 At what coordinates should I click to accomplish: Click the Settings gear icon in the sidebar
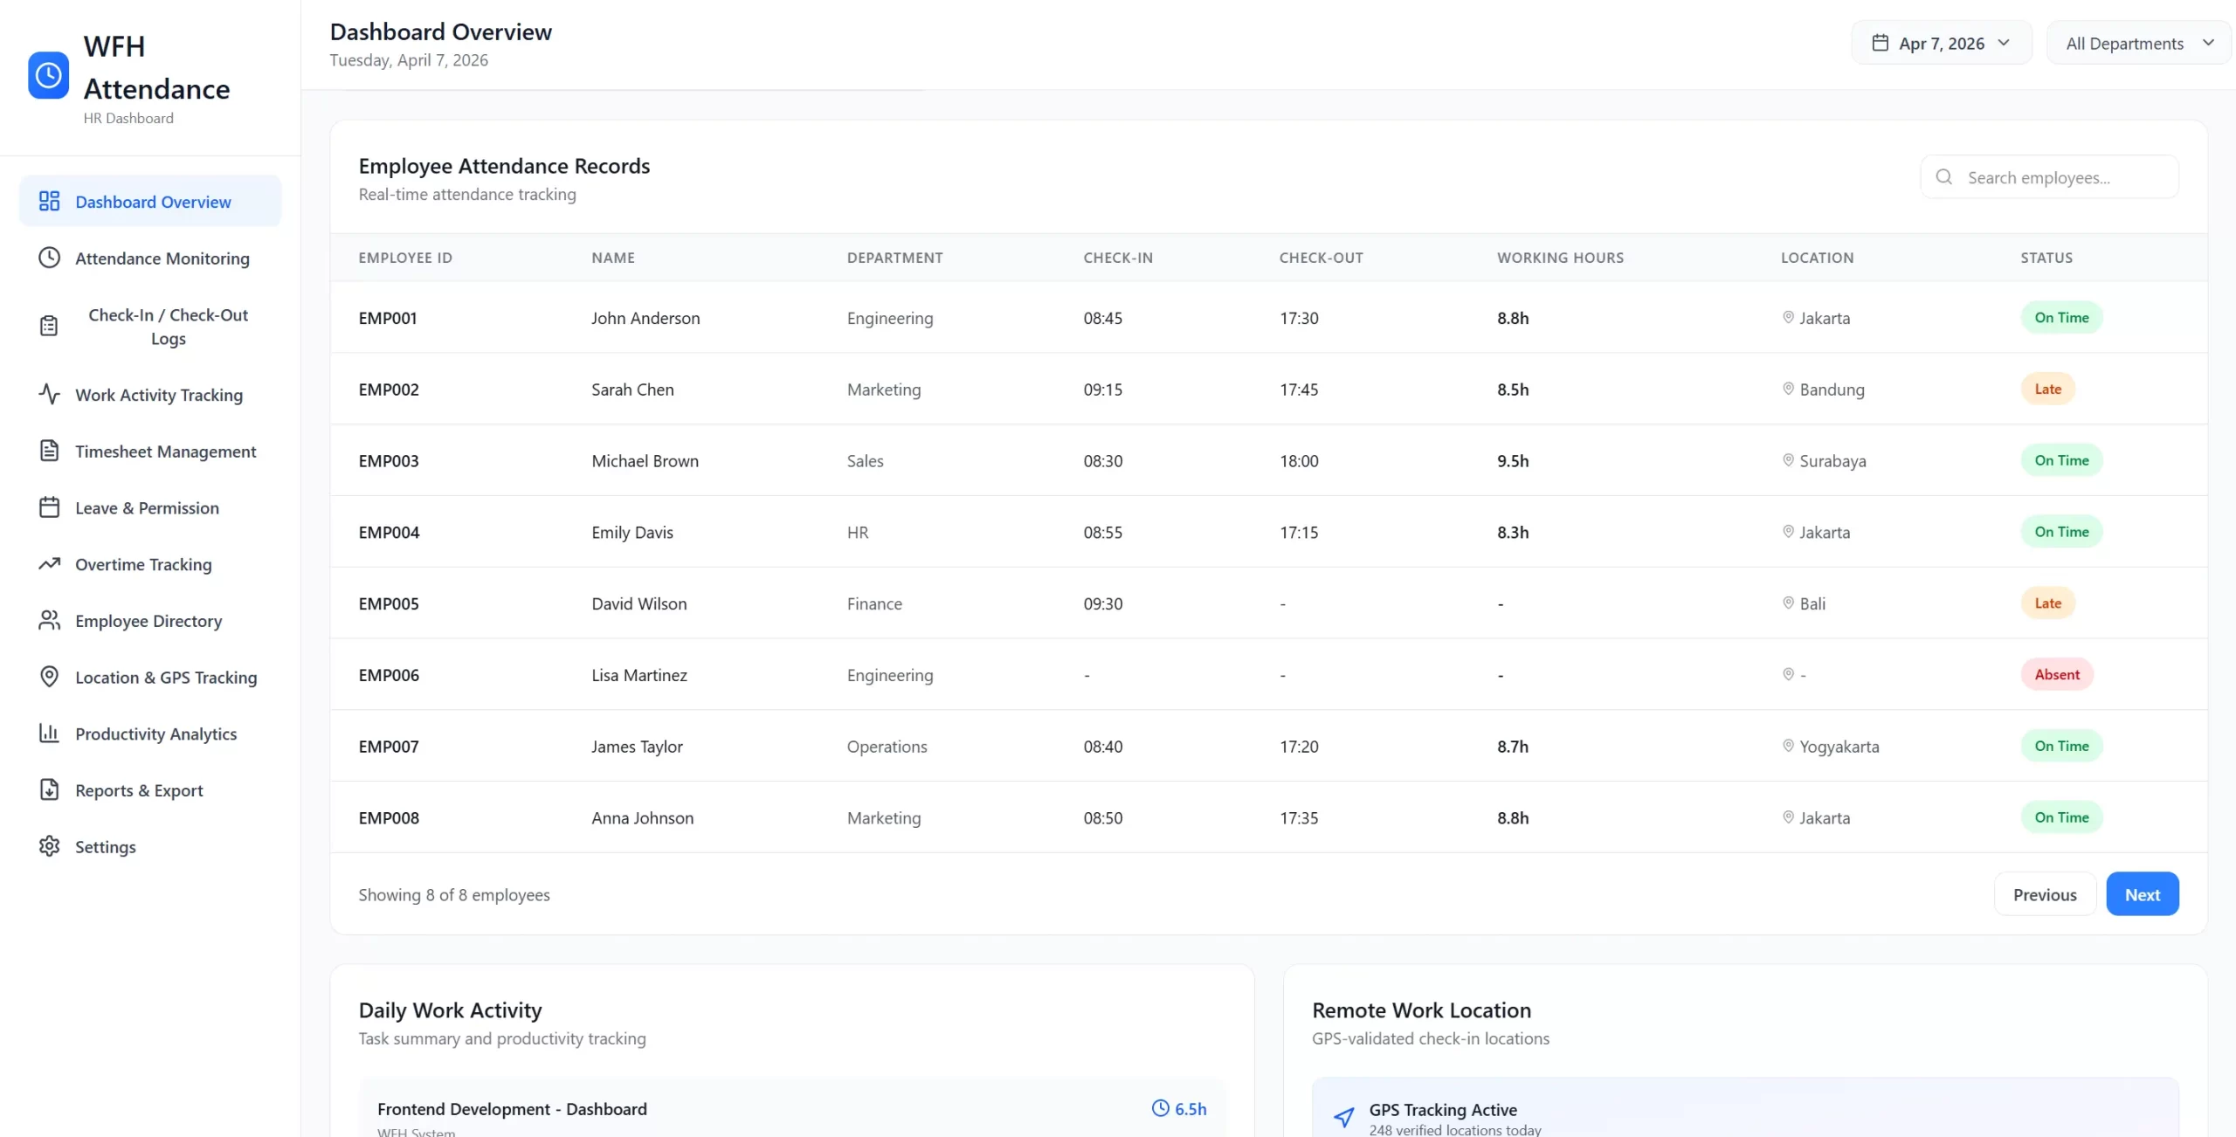[x=49, y=846]
